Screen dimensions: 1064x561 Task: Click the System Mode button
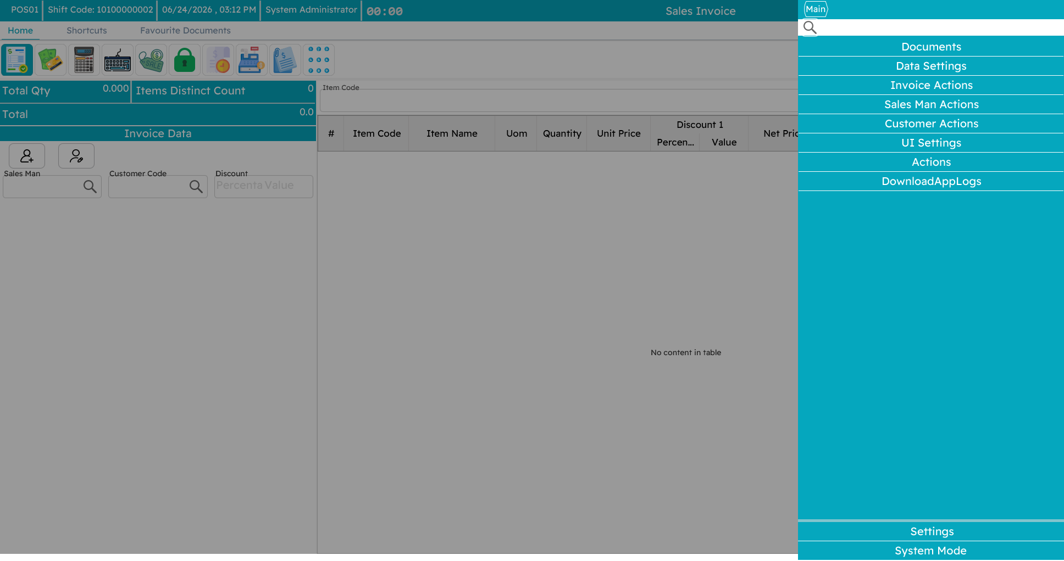[x=931, y=551]
